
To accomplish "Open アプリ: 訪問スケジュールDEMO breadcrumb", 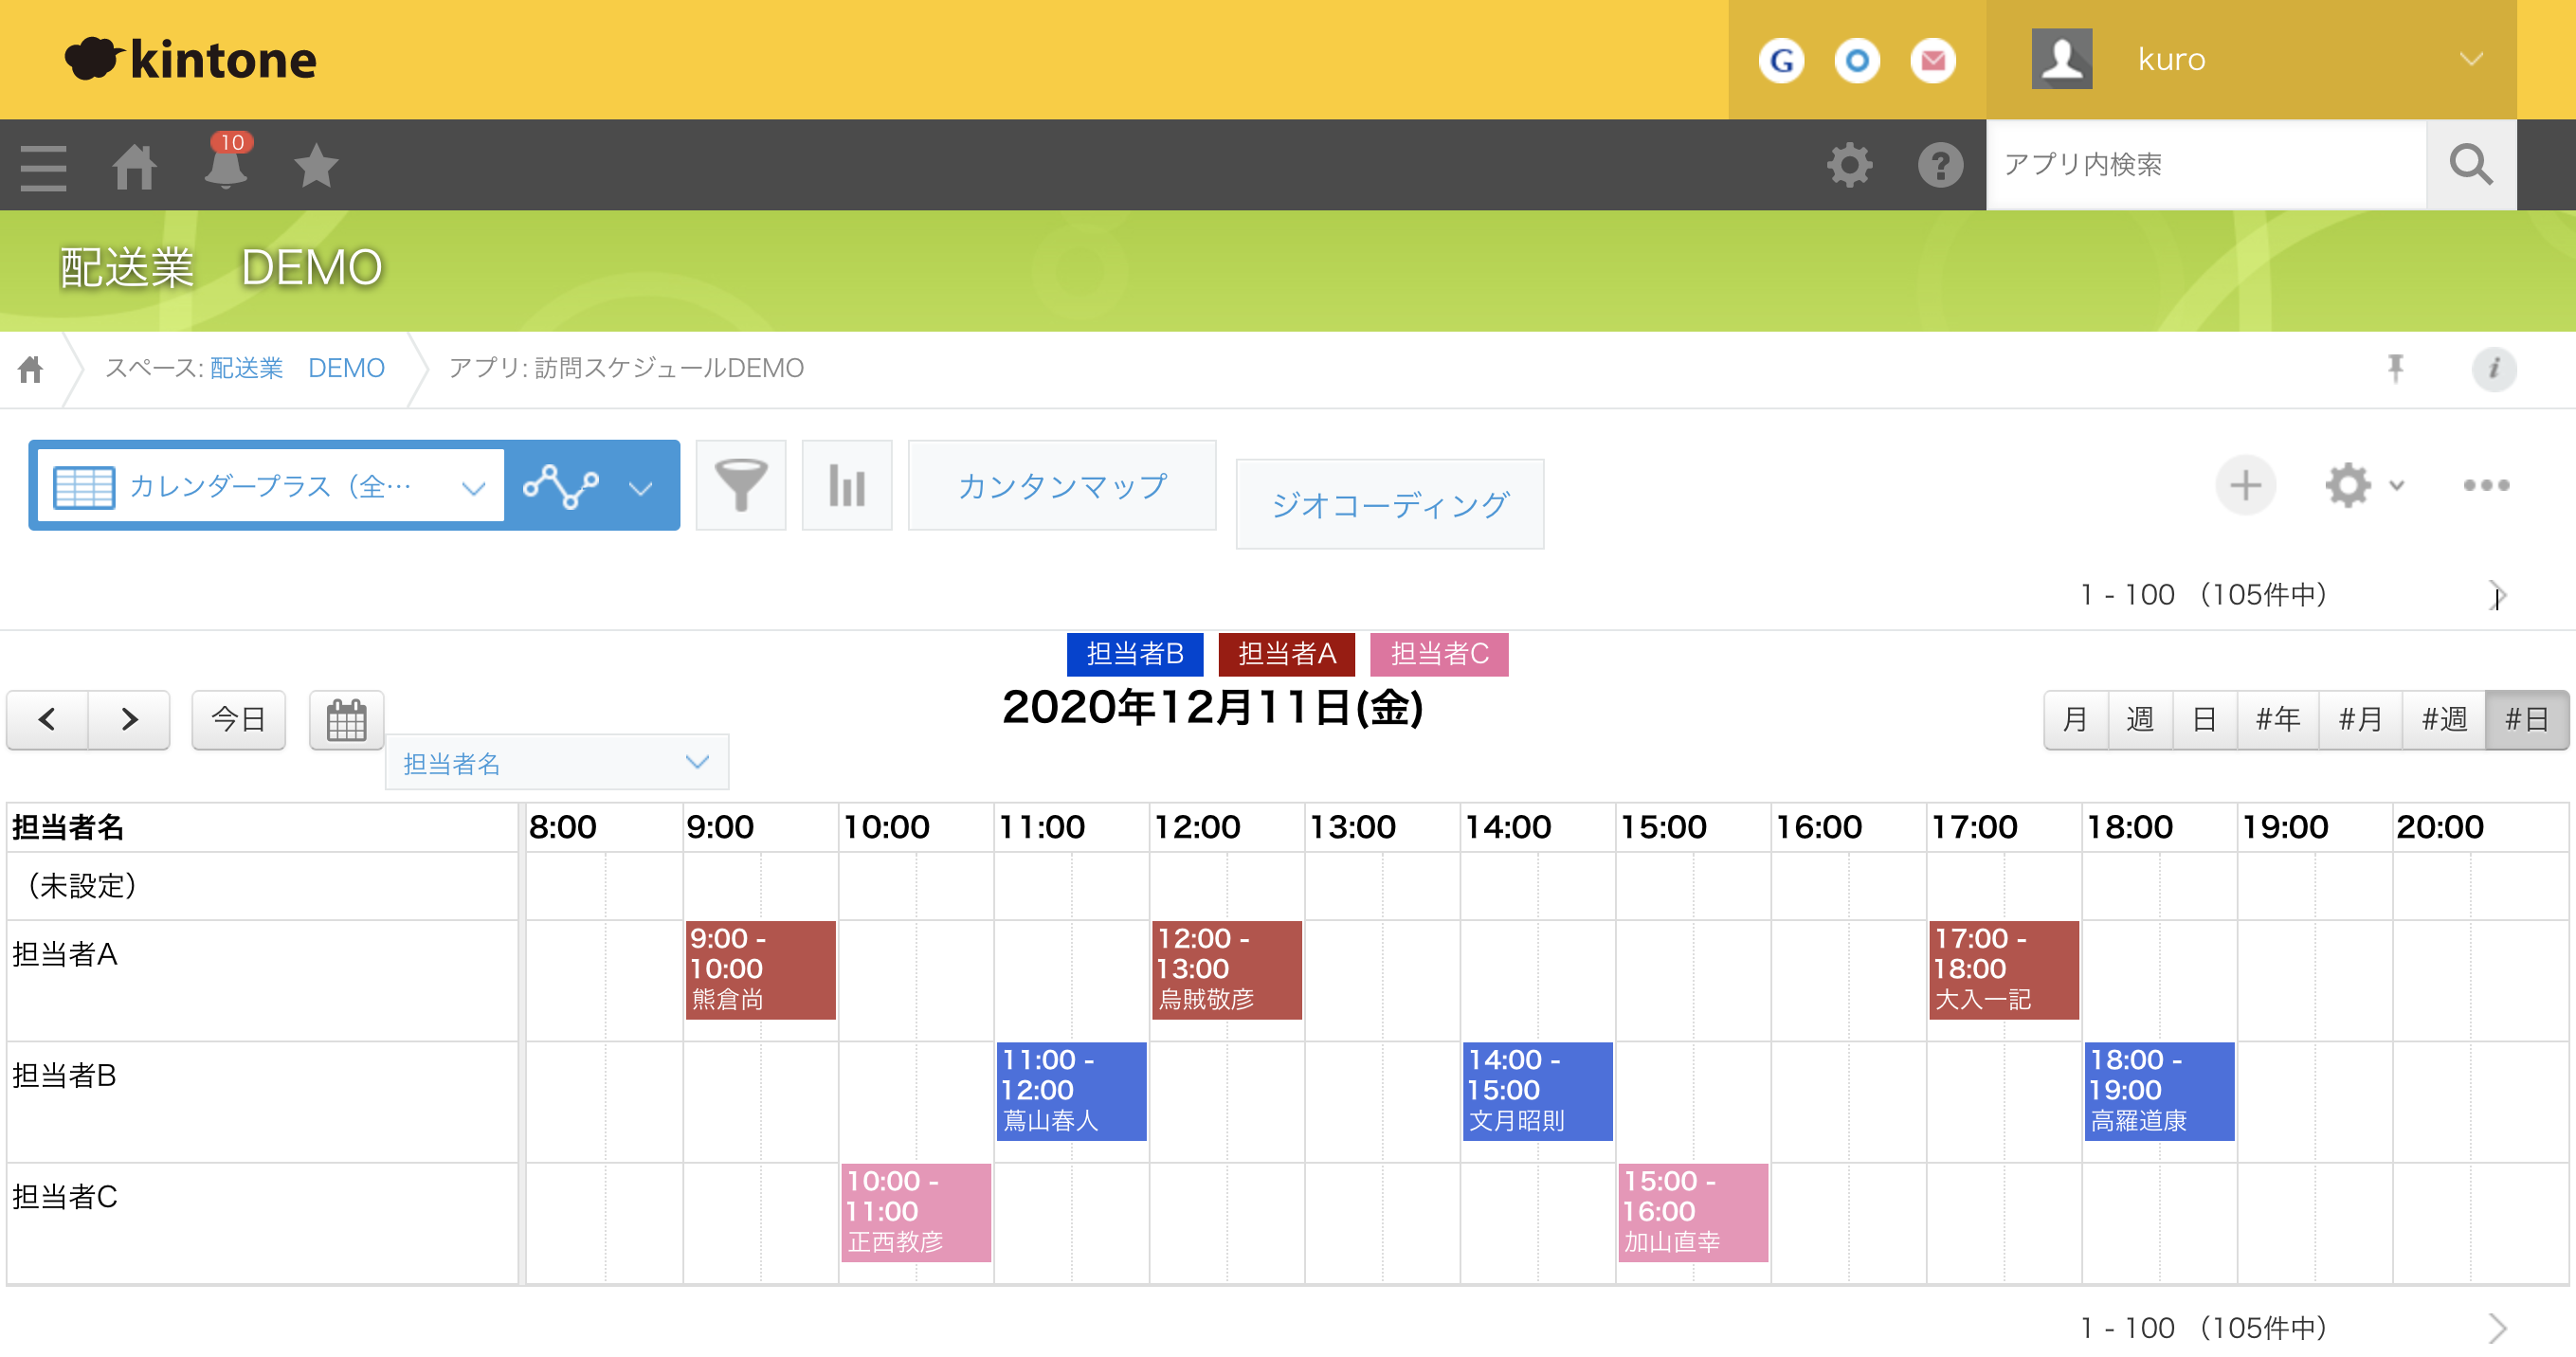I will click(x=626, y=368).
